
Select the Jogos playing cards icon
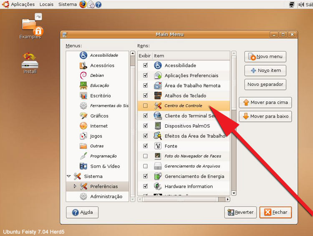[83, 136]
